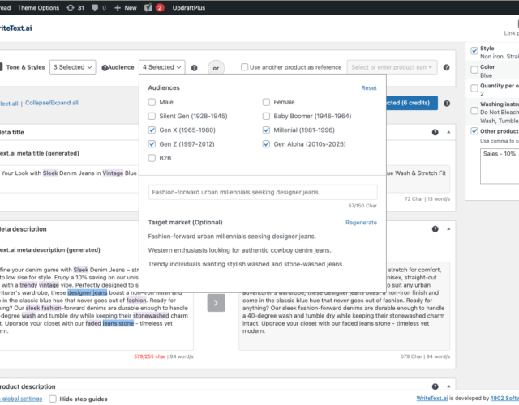
Task: Click the help icon beside the Audience label
Action: (105, 67)
